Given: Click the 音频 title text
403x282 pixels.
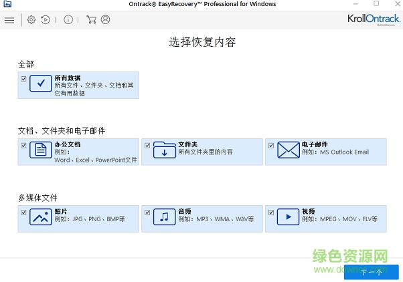Looking at the screenshot, I should (185, 211).
